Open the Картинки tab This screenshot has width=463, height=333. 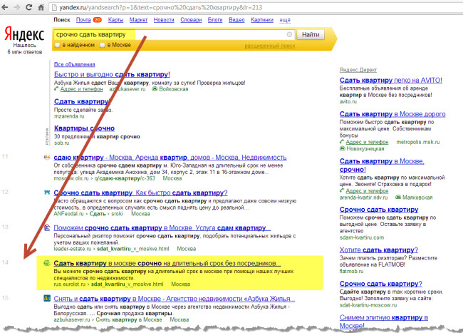point(262,20)
